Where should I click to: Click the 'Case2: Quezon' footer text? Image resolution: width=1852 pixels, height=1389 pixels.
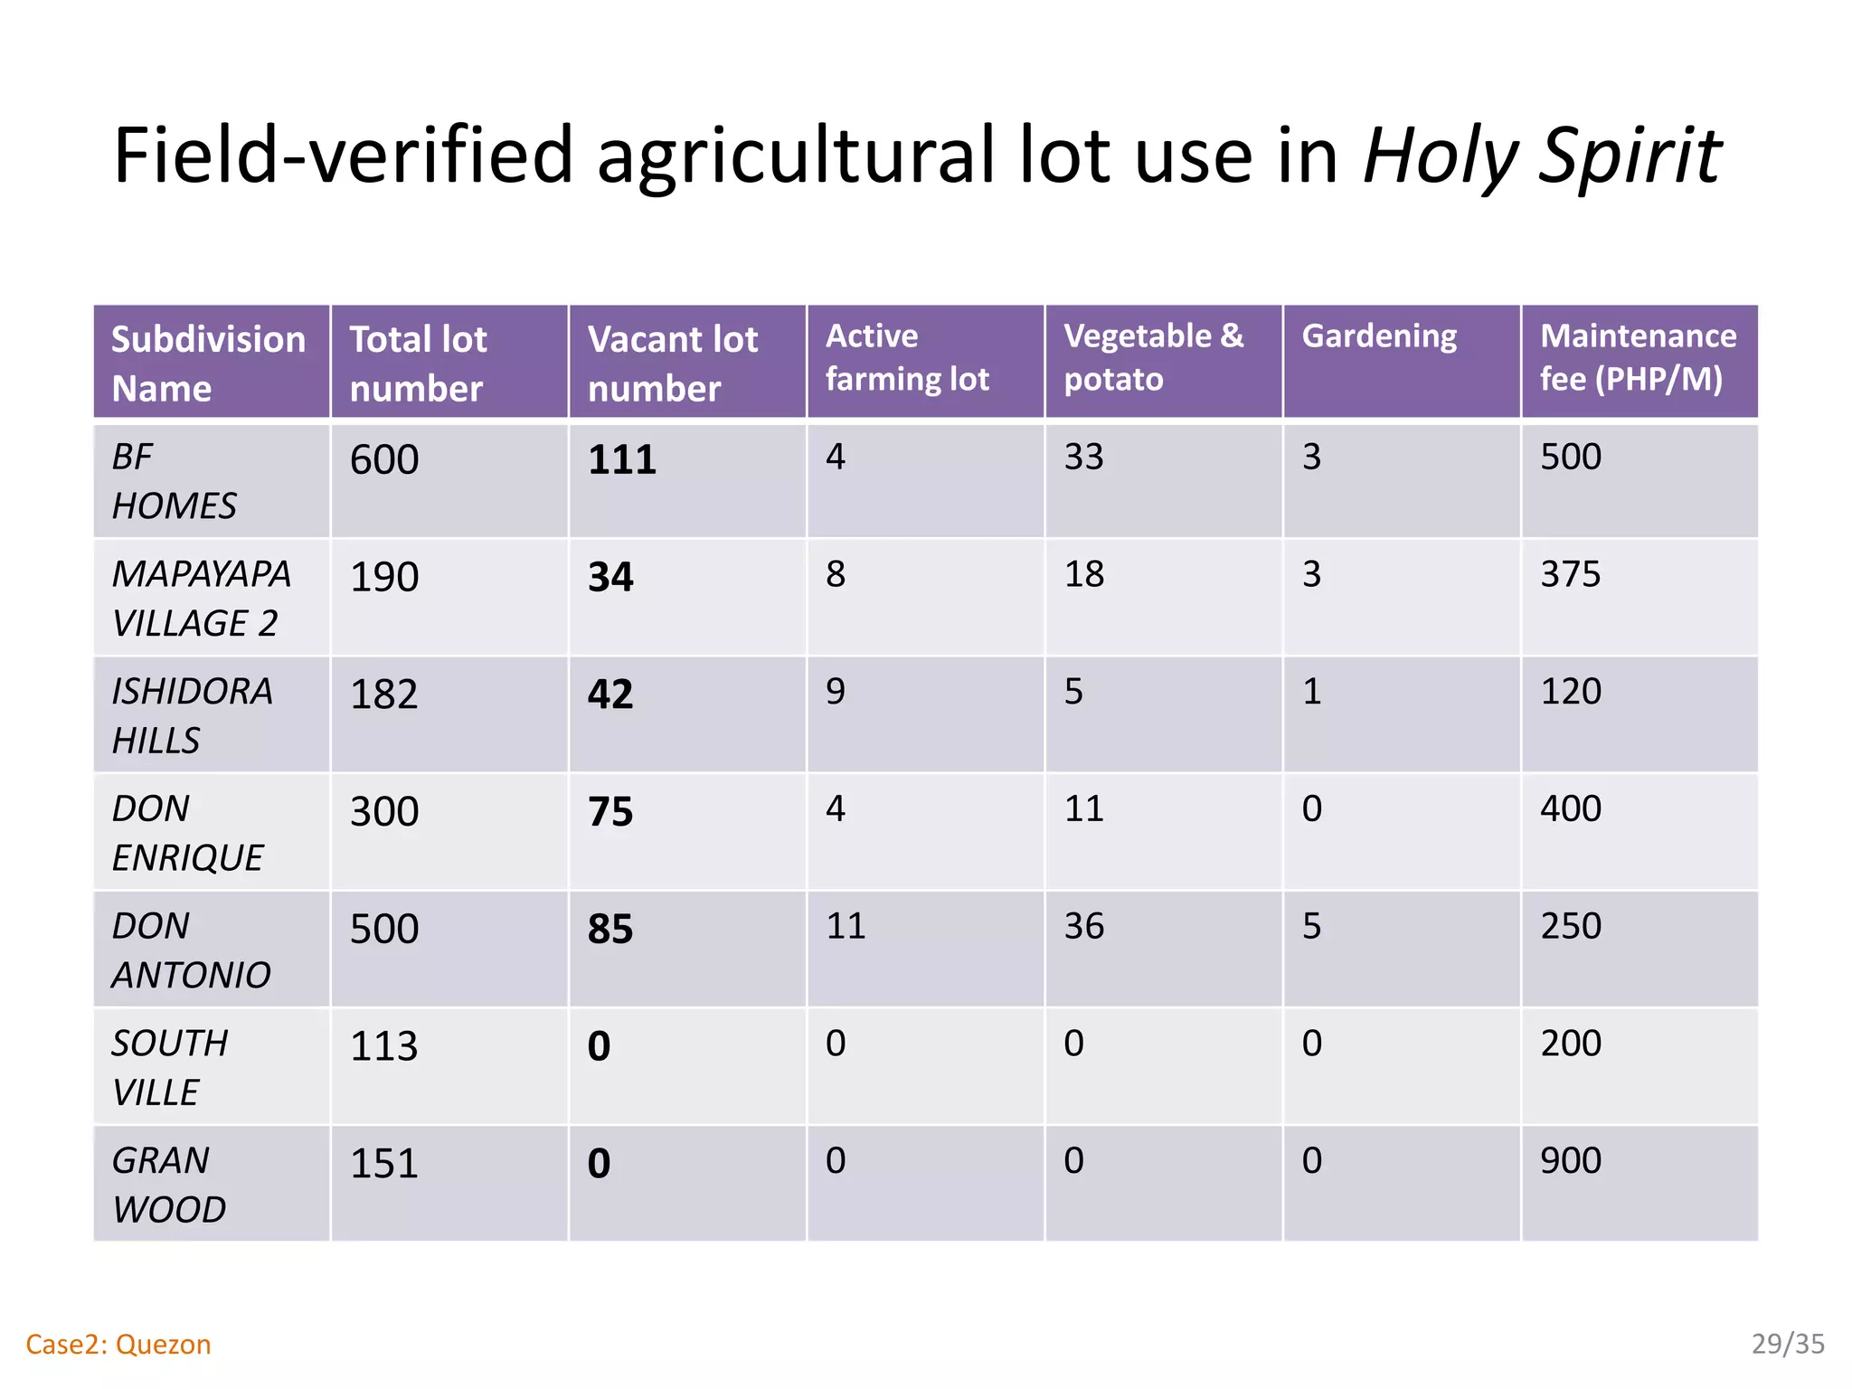coord(118,1345)
